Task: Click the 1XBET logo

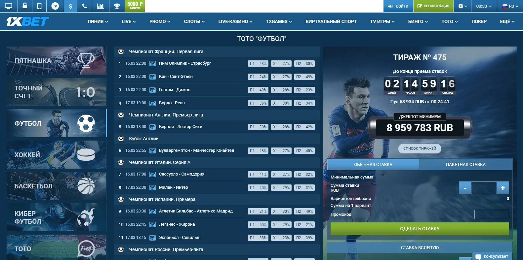Action: point(28,21)
